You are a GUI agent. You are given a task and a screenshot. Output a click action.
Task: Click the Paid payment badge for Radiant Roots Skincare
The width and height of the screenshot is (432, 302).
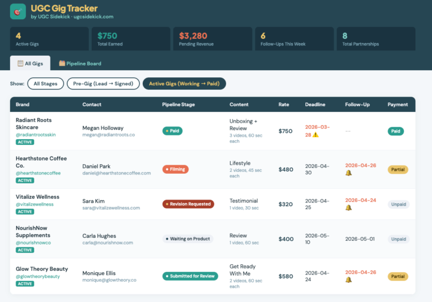click(x=395, y=131)
